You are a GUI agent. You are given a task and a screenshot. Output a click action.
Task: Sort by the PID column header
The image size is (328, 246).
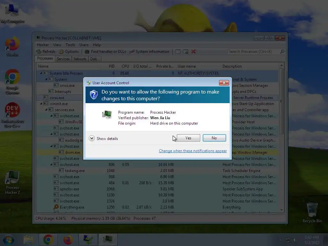[x=108, y=66]
